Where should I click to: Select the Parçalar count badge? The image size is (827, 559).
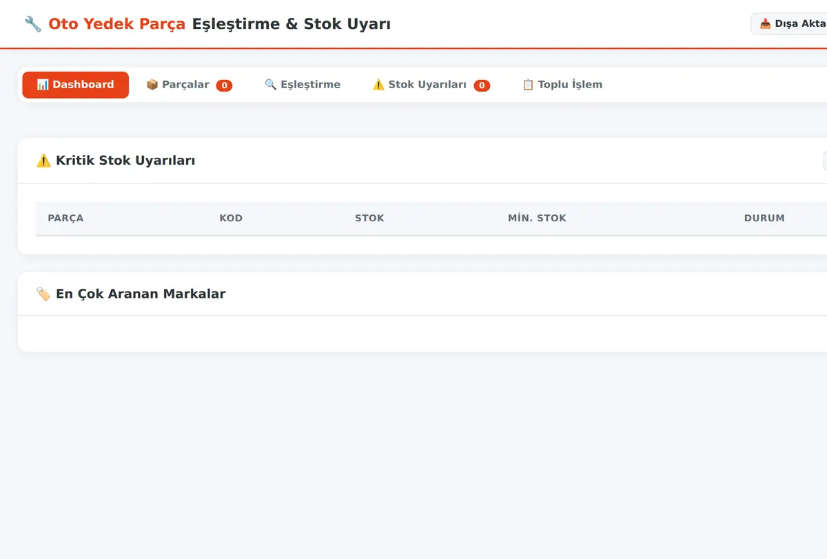click(224, 85)
